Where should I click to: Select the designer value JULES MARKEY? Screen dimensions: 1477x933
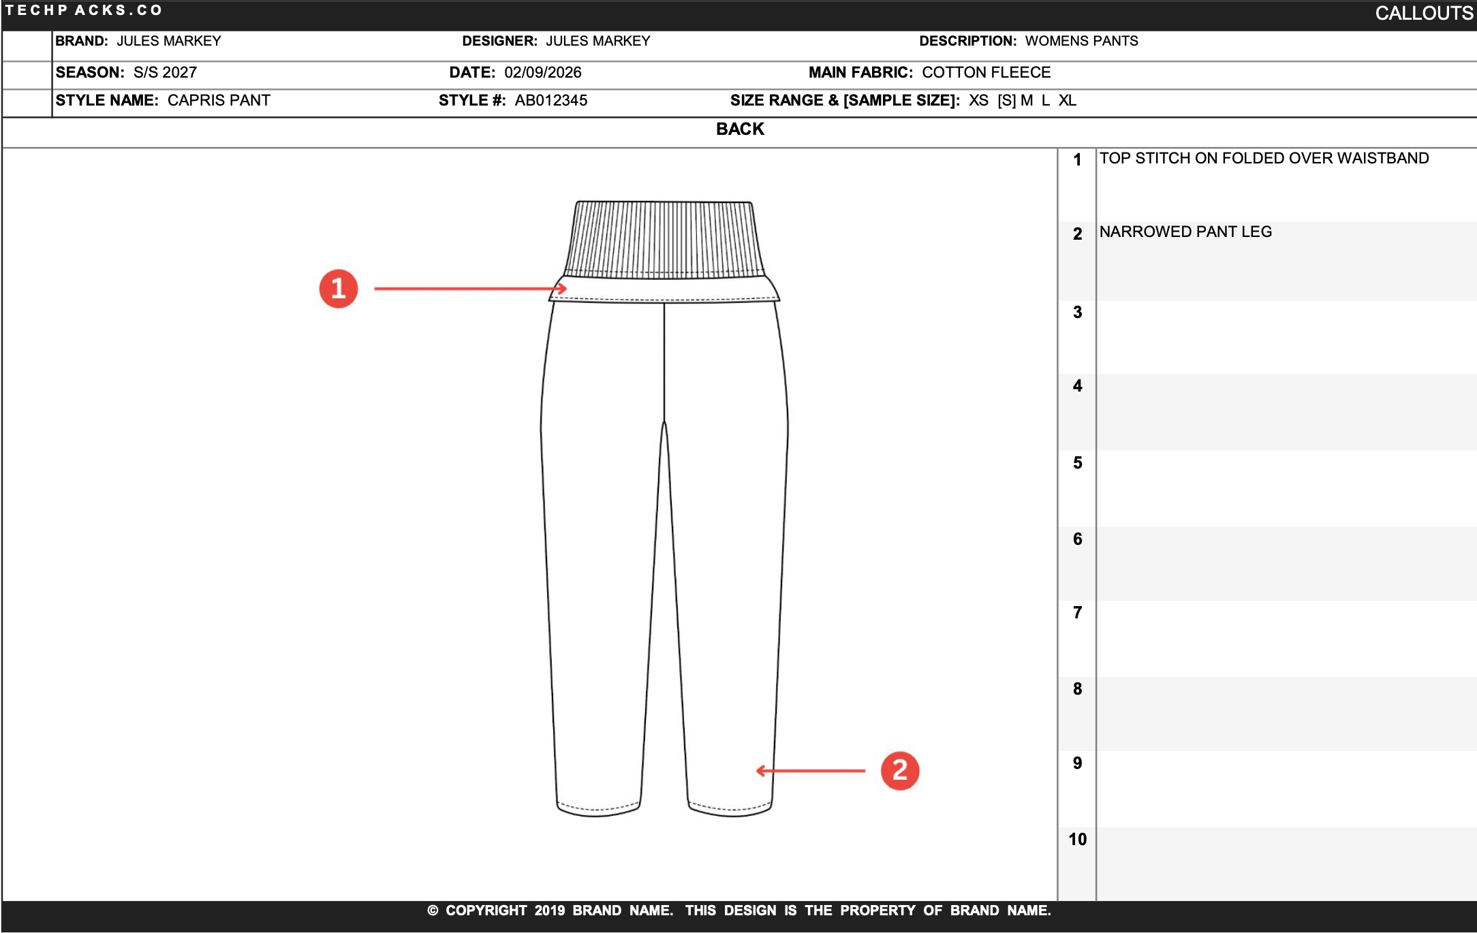pyautogui.click(x=598, y=41)
